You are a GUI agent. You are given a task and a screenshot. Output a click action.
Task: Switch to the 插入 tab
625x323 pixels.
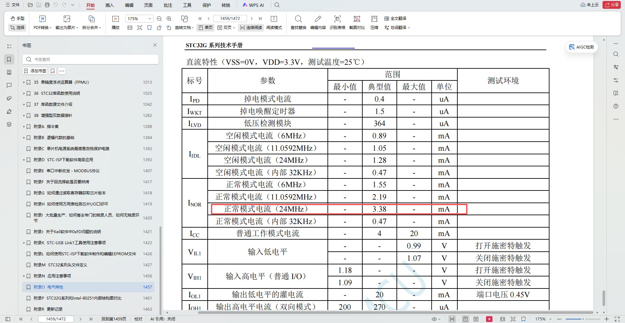click(x=110, y=5)
